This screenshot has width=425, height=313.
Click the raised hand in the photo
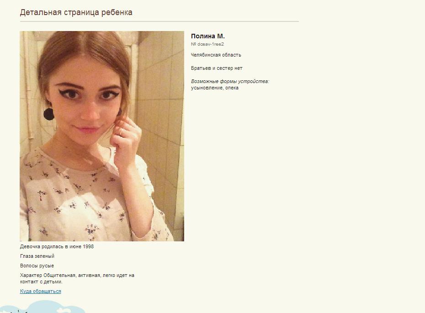(x=126, y=141)
